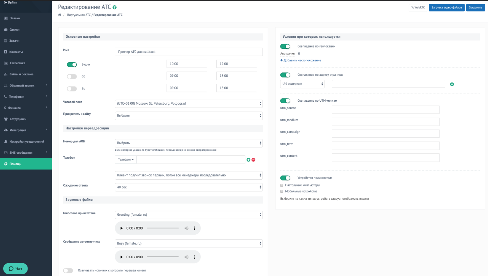This screenshot has width=488, height=276.
Task: Click the Сохранить button
Action: (476, 8)
